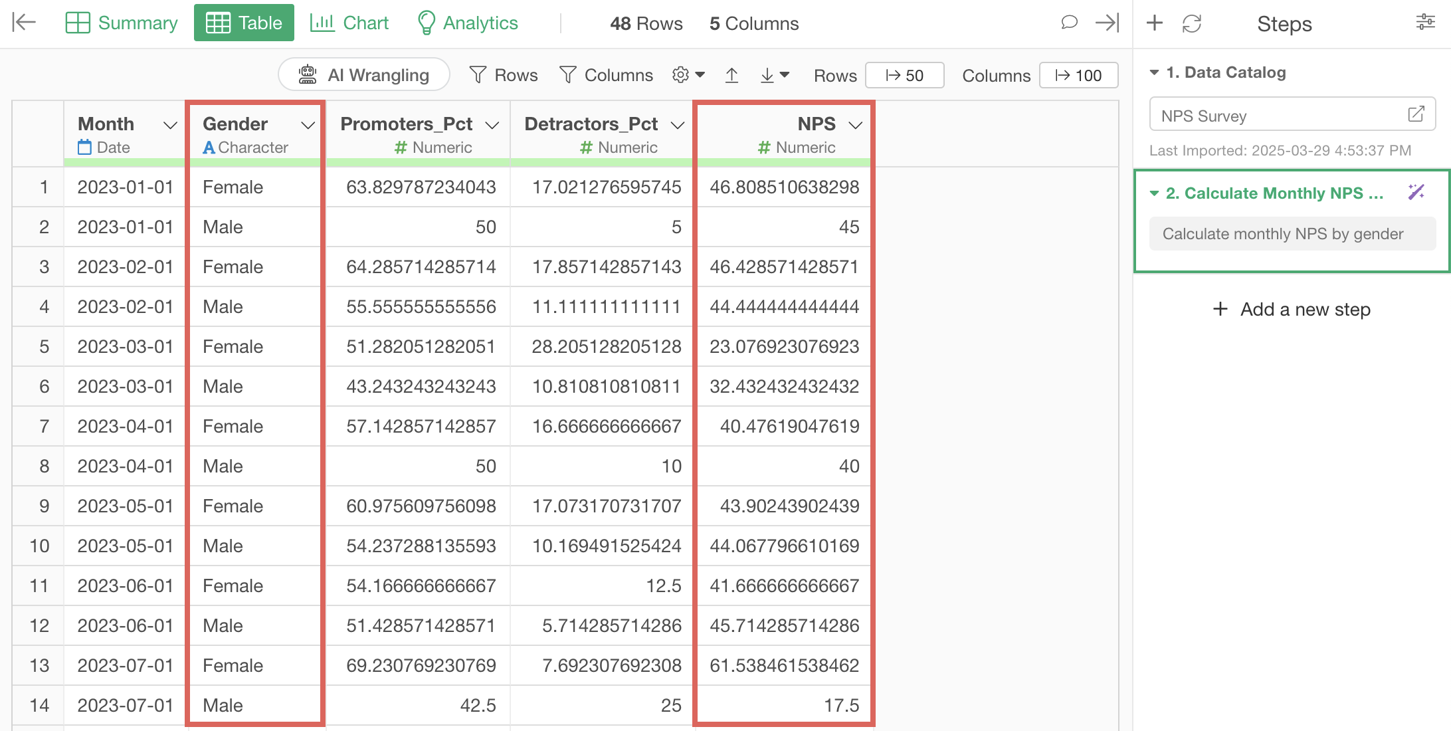
Task: Click row number 7 header
Action: 38,427
